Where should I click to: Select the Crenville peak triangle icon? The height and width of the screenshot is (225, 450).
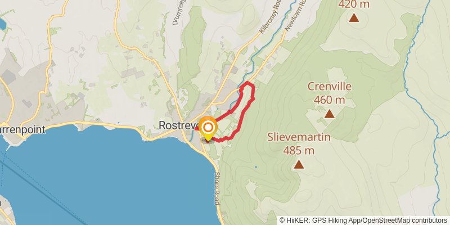point(330,114)
